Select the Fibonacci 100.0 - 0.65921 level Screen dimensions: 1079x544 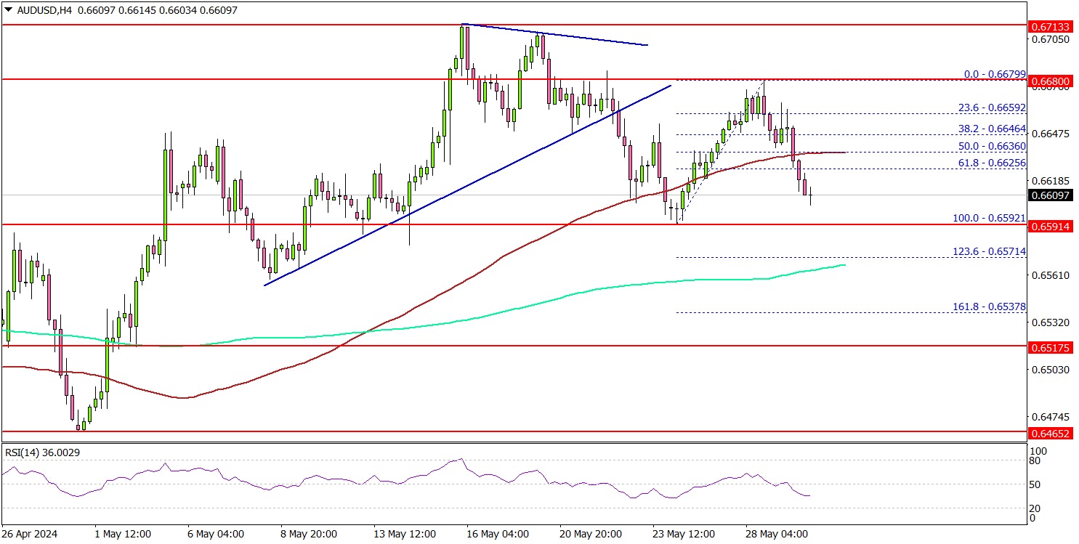(x=989, y=218)
